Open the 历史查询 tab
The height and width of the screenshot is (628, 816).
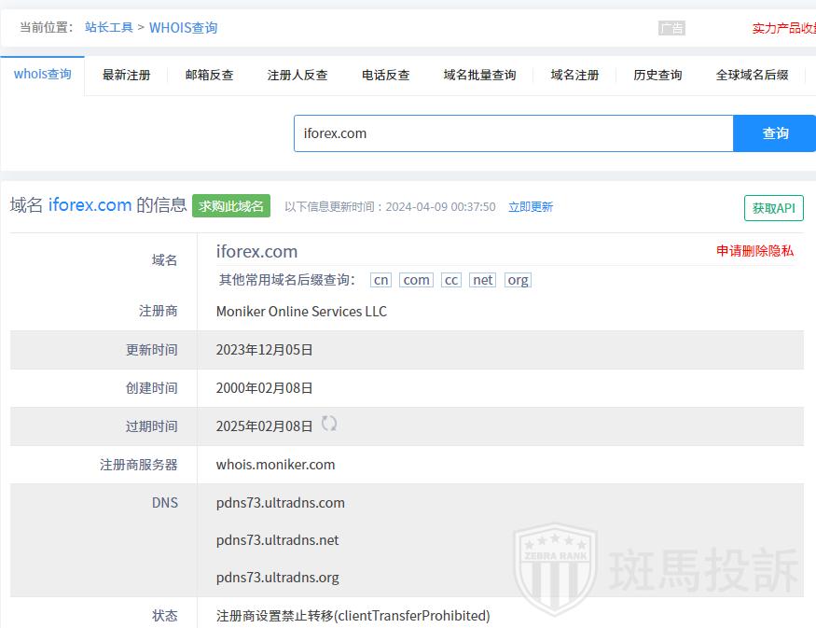657,76
